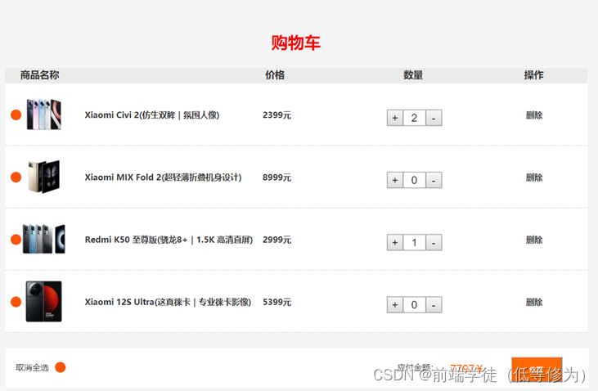Decrease quantity of Xiaomi Civi 2

click(434, 118)
